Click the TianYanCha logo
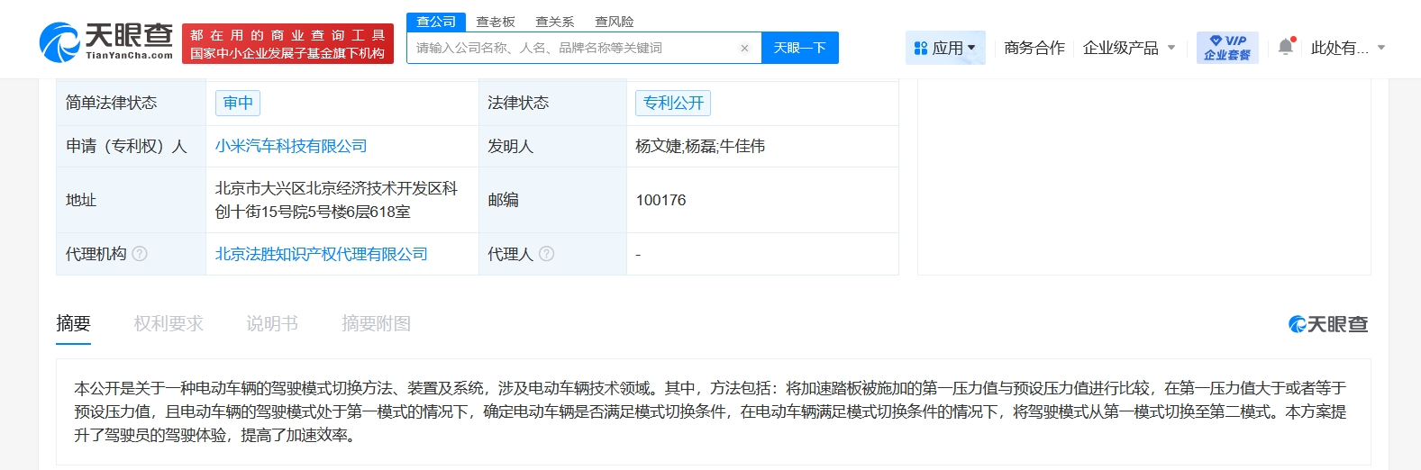 pos(105,41)
